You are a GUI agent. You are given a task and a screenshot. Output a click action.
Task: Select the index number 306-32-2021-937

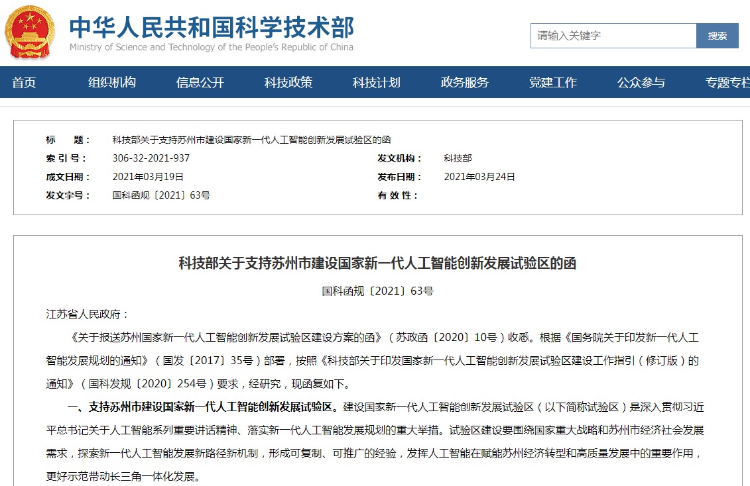[x=151, y=158]
